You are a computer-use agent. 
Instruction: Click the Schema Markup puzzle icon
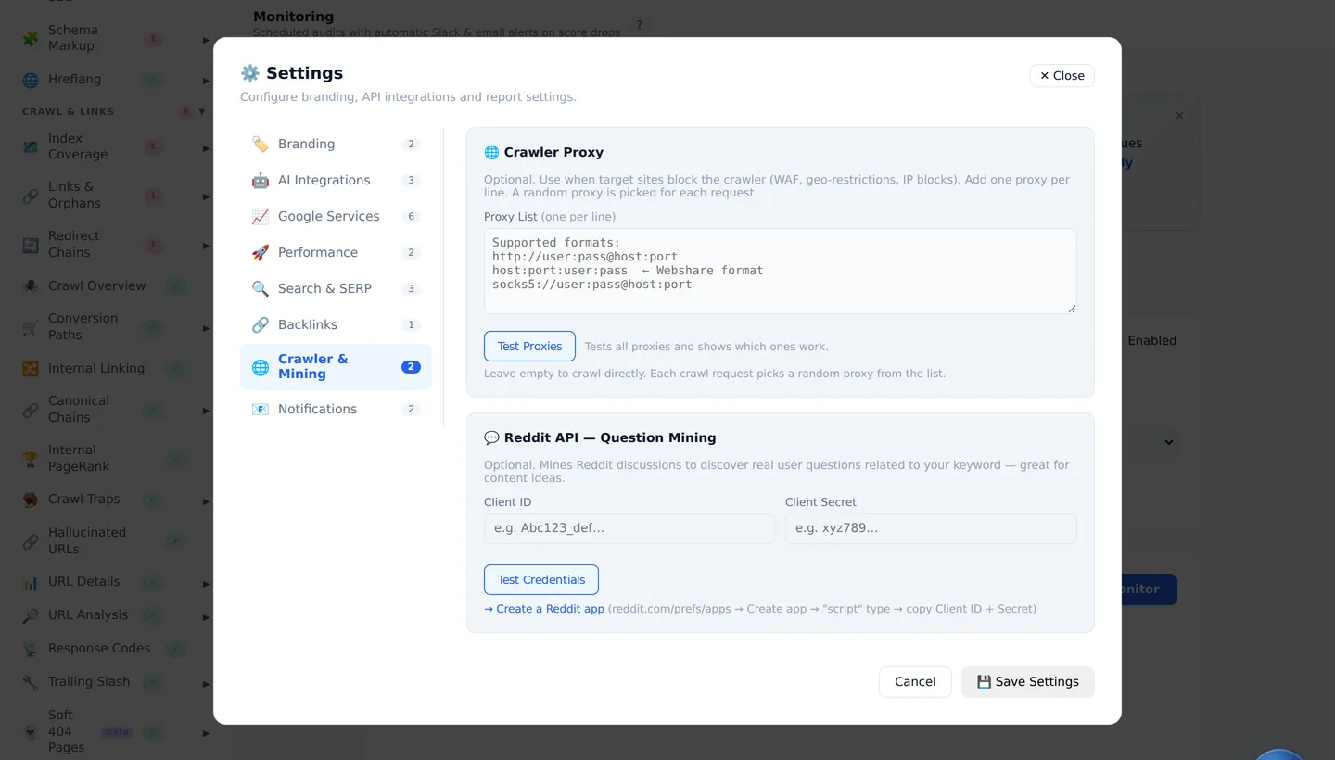(31, 38)
